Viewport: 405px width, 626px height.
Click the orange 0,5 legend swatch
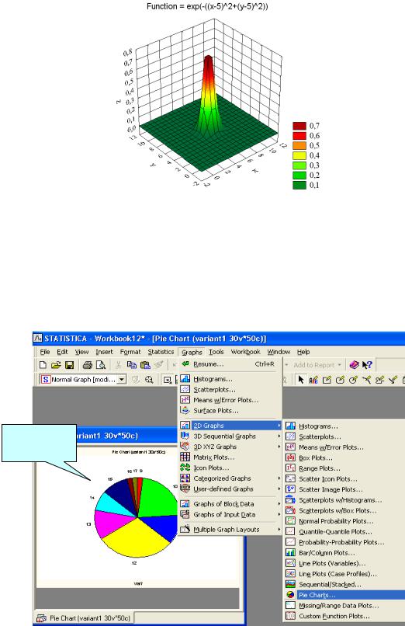coord(299,145)
